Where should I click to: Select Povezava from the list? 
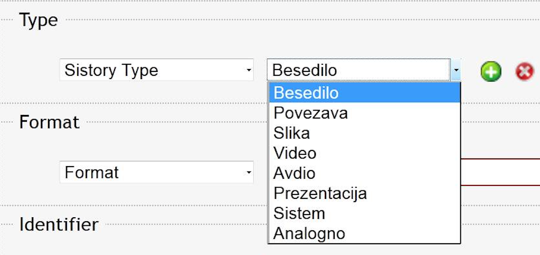pyautogui.click(x=364, y=113)
